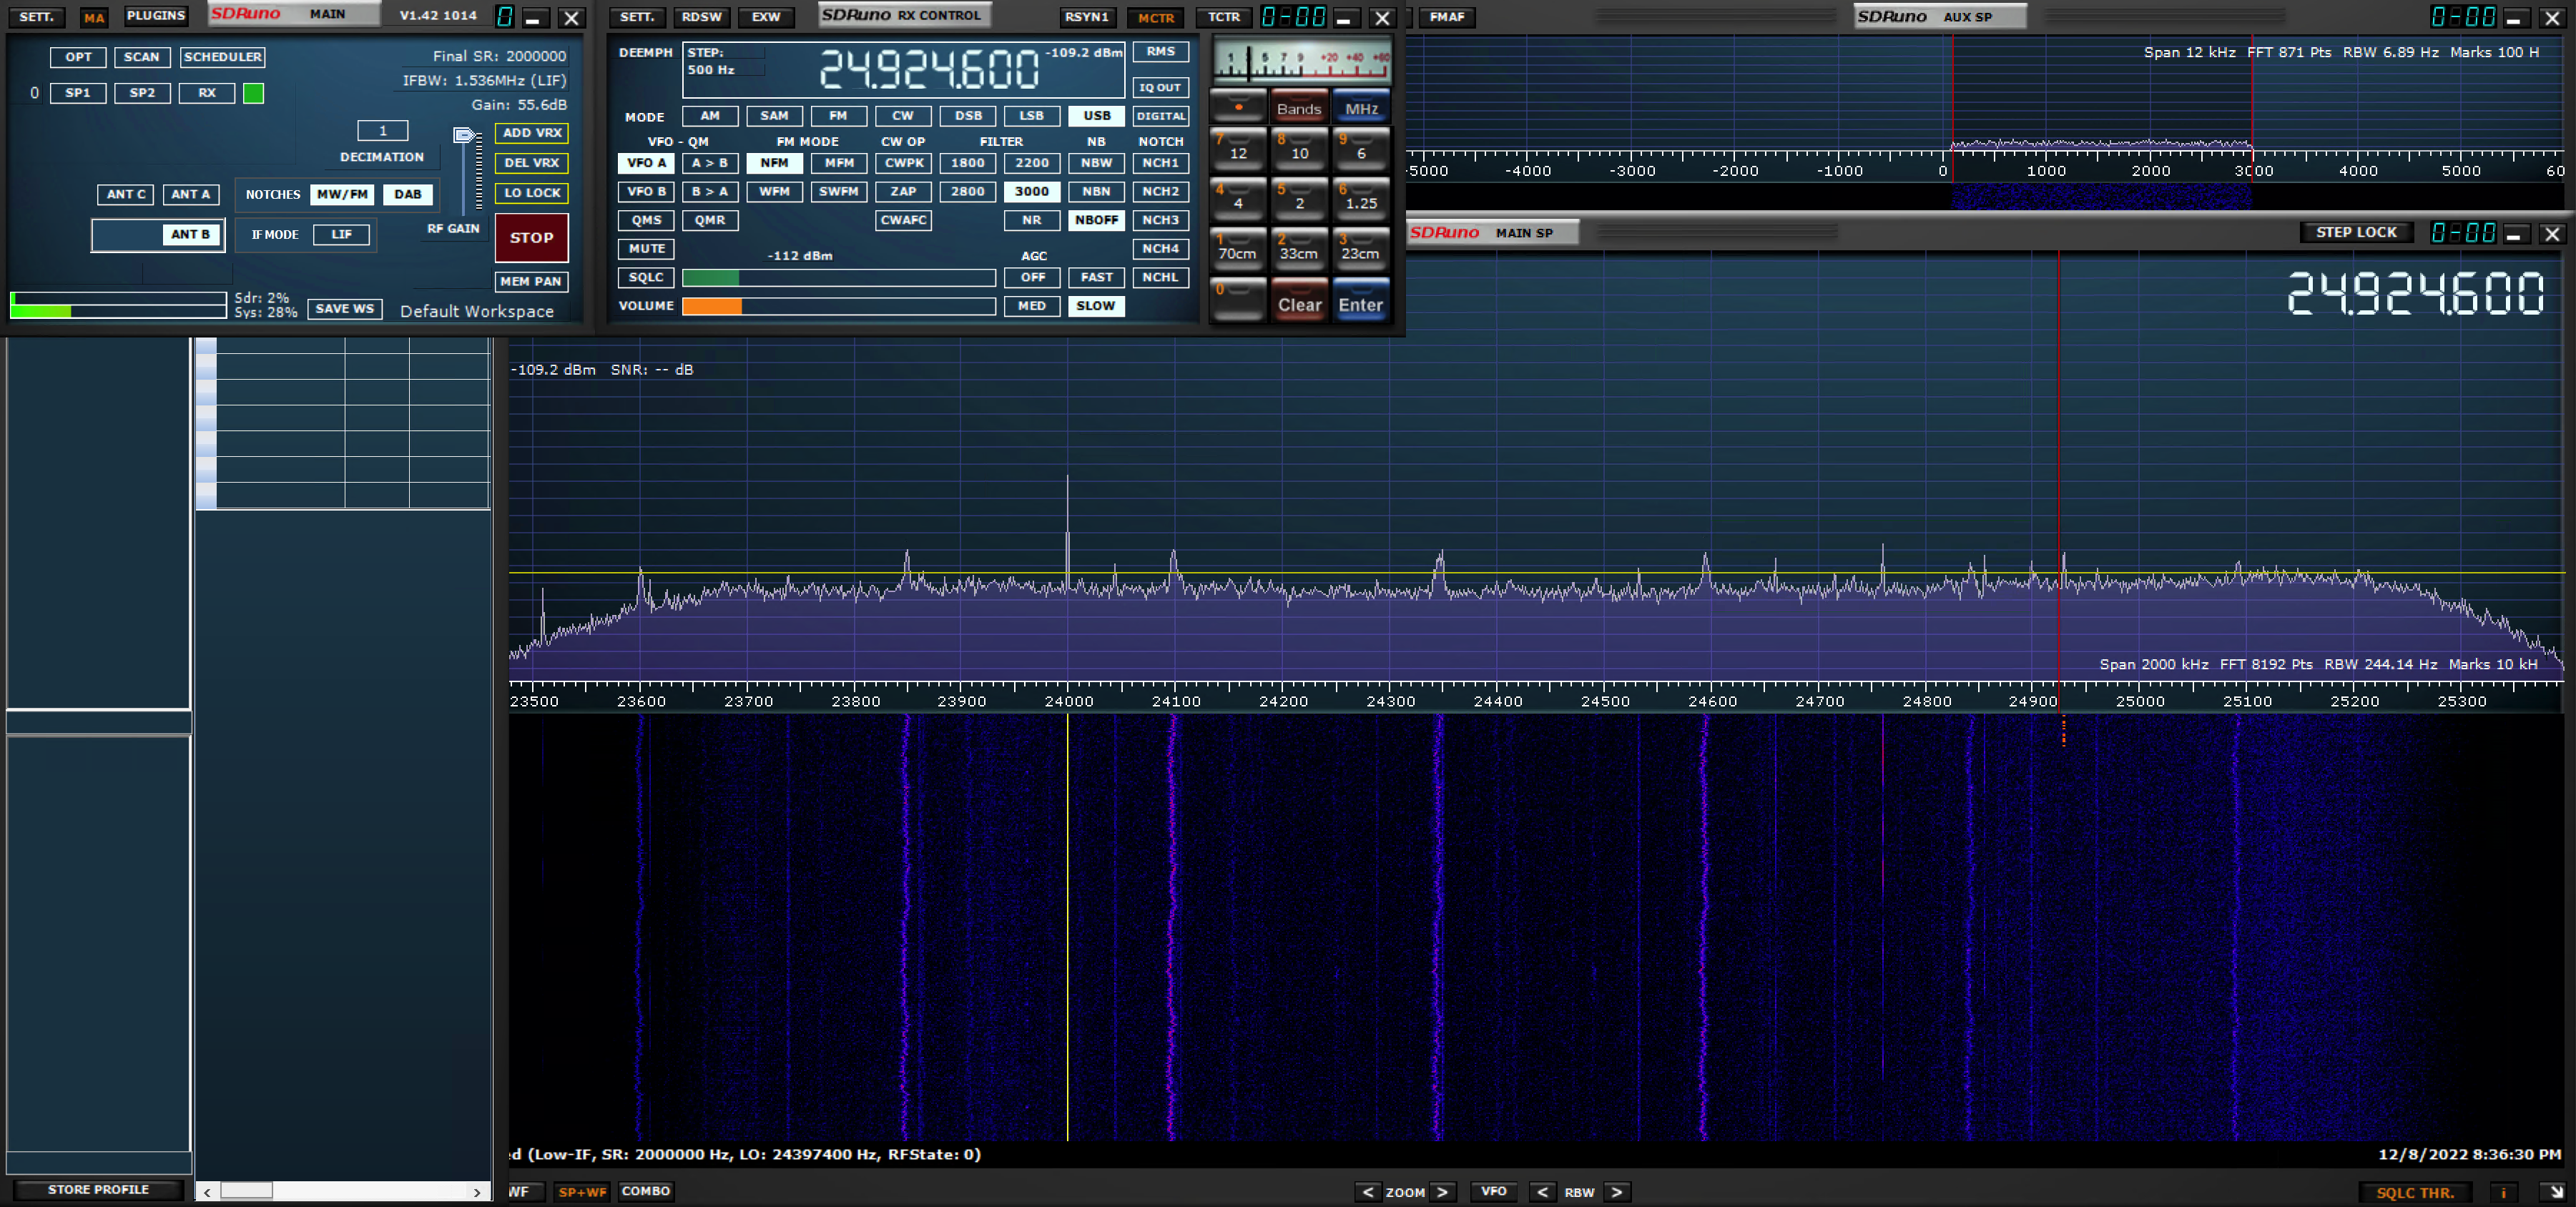Click the blue Enter keypad button
Screen dimensions: 2576x1207
tap(1360, 303)
